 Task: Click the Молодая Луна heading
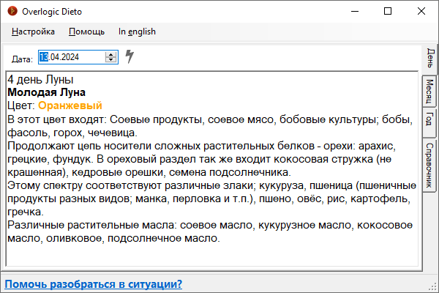click(x=47, y=92)
